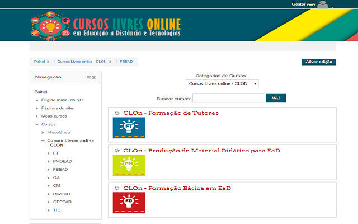
Task: Select TIC in the navigation tree
Action: (56, 210)
